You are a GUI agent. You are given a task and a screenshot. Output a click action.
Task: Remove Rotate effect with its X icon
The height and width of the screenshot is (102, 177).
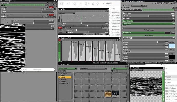pyautogui.click(x=55, y=7)
